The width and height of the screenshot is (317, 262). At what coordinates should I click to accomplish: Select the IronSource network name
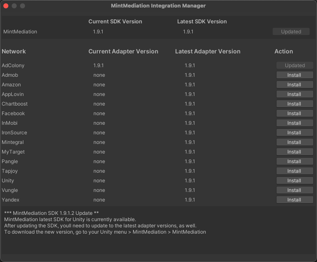pyautogui.click(x=14, y=133)
